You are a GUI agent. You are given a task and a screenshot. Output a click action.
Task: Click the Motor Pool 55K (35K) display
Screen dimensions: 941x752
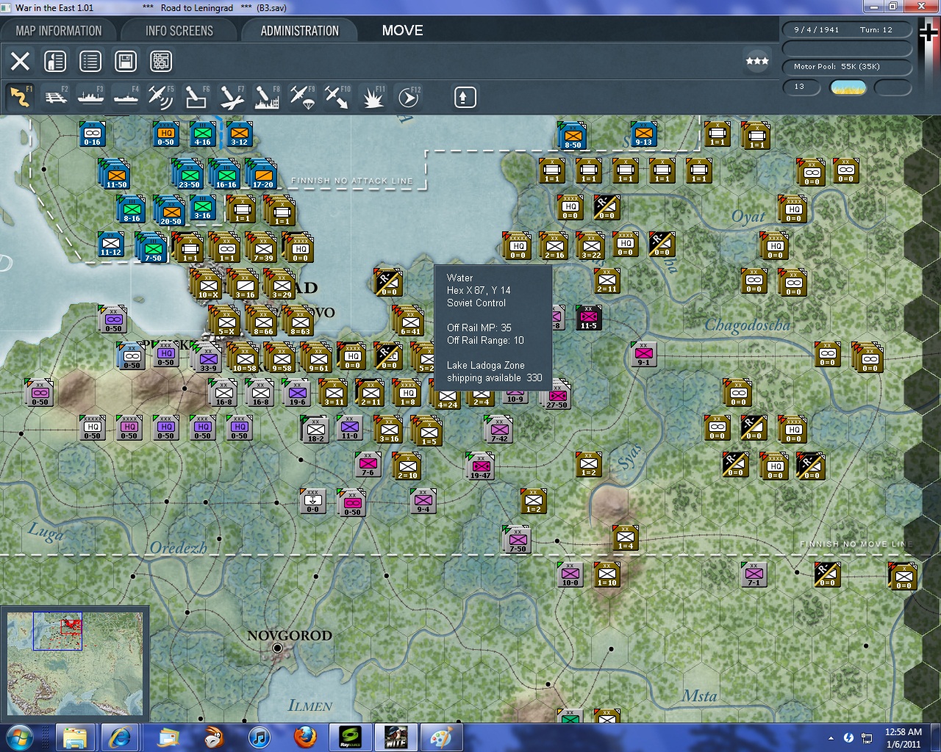click(x=847, y=66)
